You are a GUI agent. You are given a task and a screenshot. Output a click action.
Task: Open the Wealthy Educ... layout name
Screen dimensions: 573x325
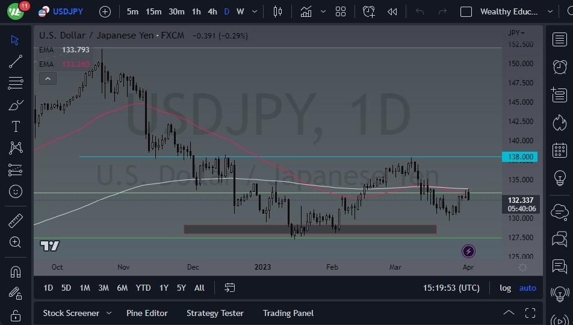pyautogui.click(x=509, y=11)
